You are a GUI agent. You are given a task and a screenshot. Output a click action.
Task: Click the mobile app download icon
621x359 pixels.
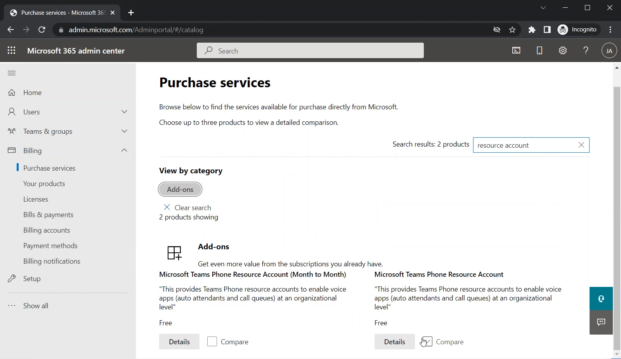tap(539, 50)
